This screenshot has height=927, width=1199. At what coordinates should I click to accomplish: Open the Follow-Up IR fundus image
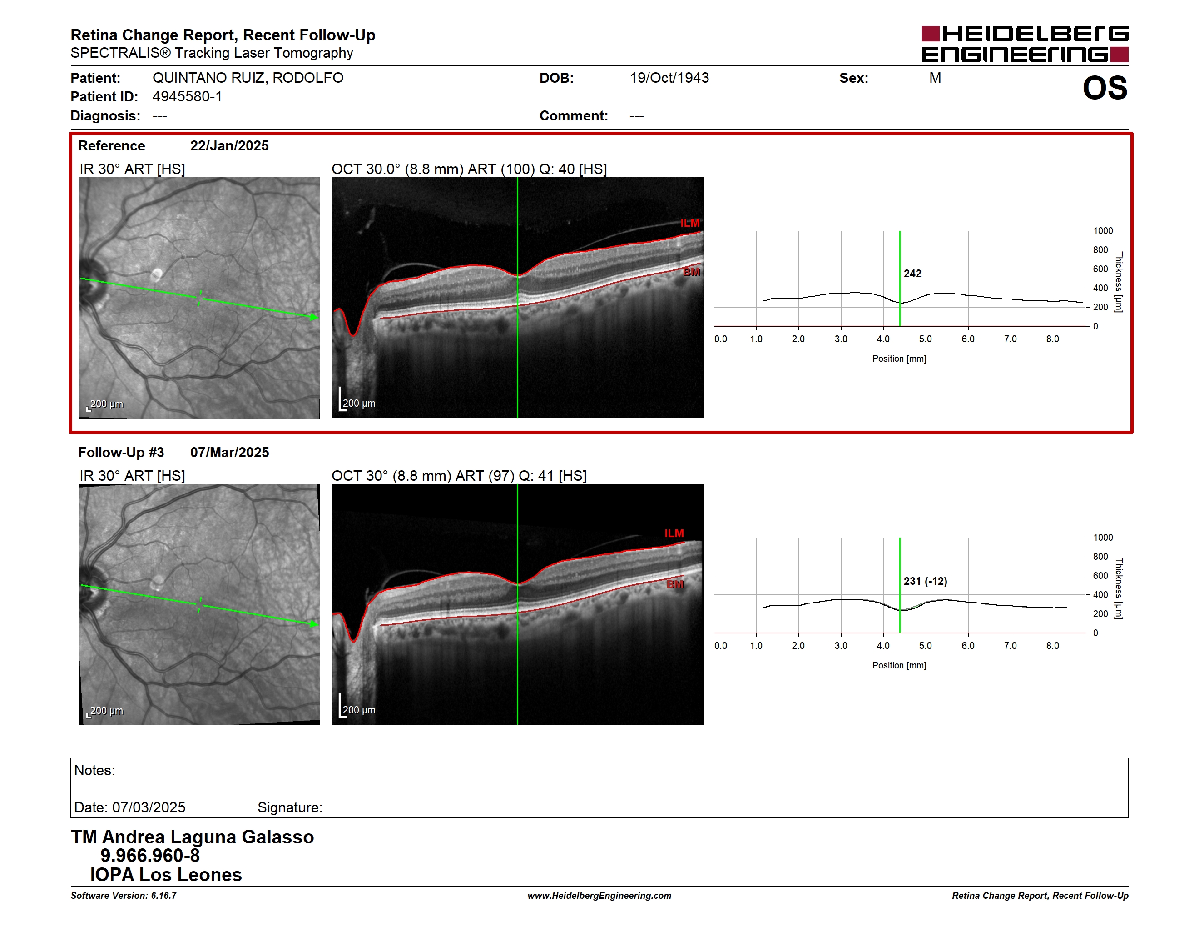(x=199, y=604)
